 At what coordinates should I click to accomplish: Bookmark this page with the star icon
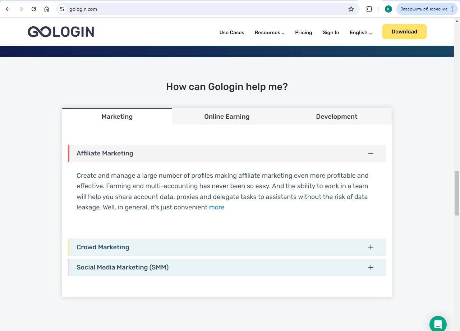351,9
